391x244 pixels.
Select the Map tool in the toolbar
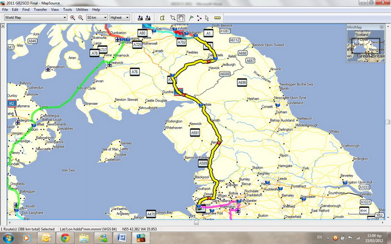coord(162,18)
